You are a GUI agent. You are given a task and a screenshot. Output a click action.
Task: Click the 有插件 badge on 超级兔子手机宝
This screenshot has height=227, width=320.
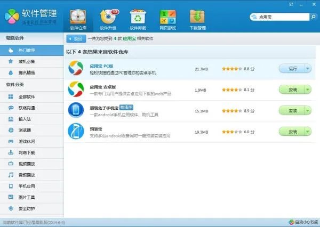click(x=126, y=108)
